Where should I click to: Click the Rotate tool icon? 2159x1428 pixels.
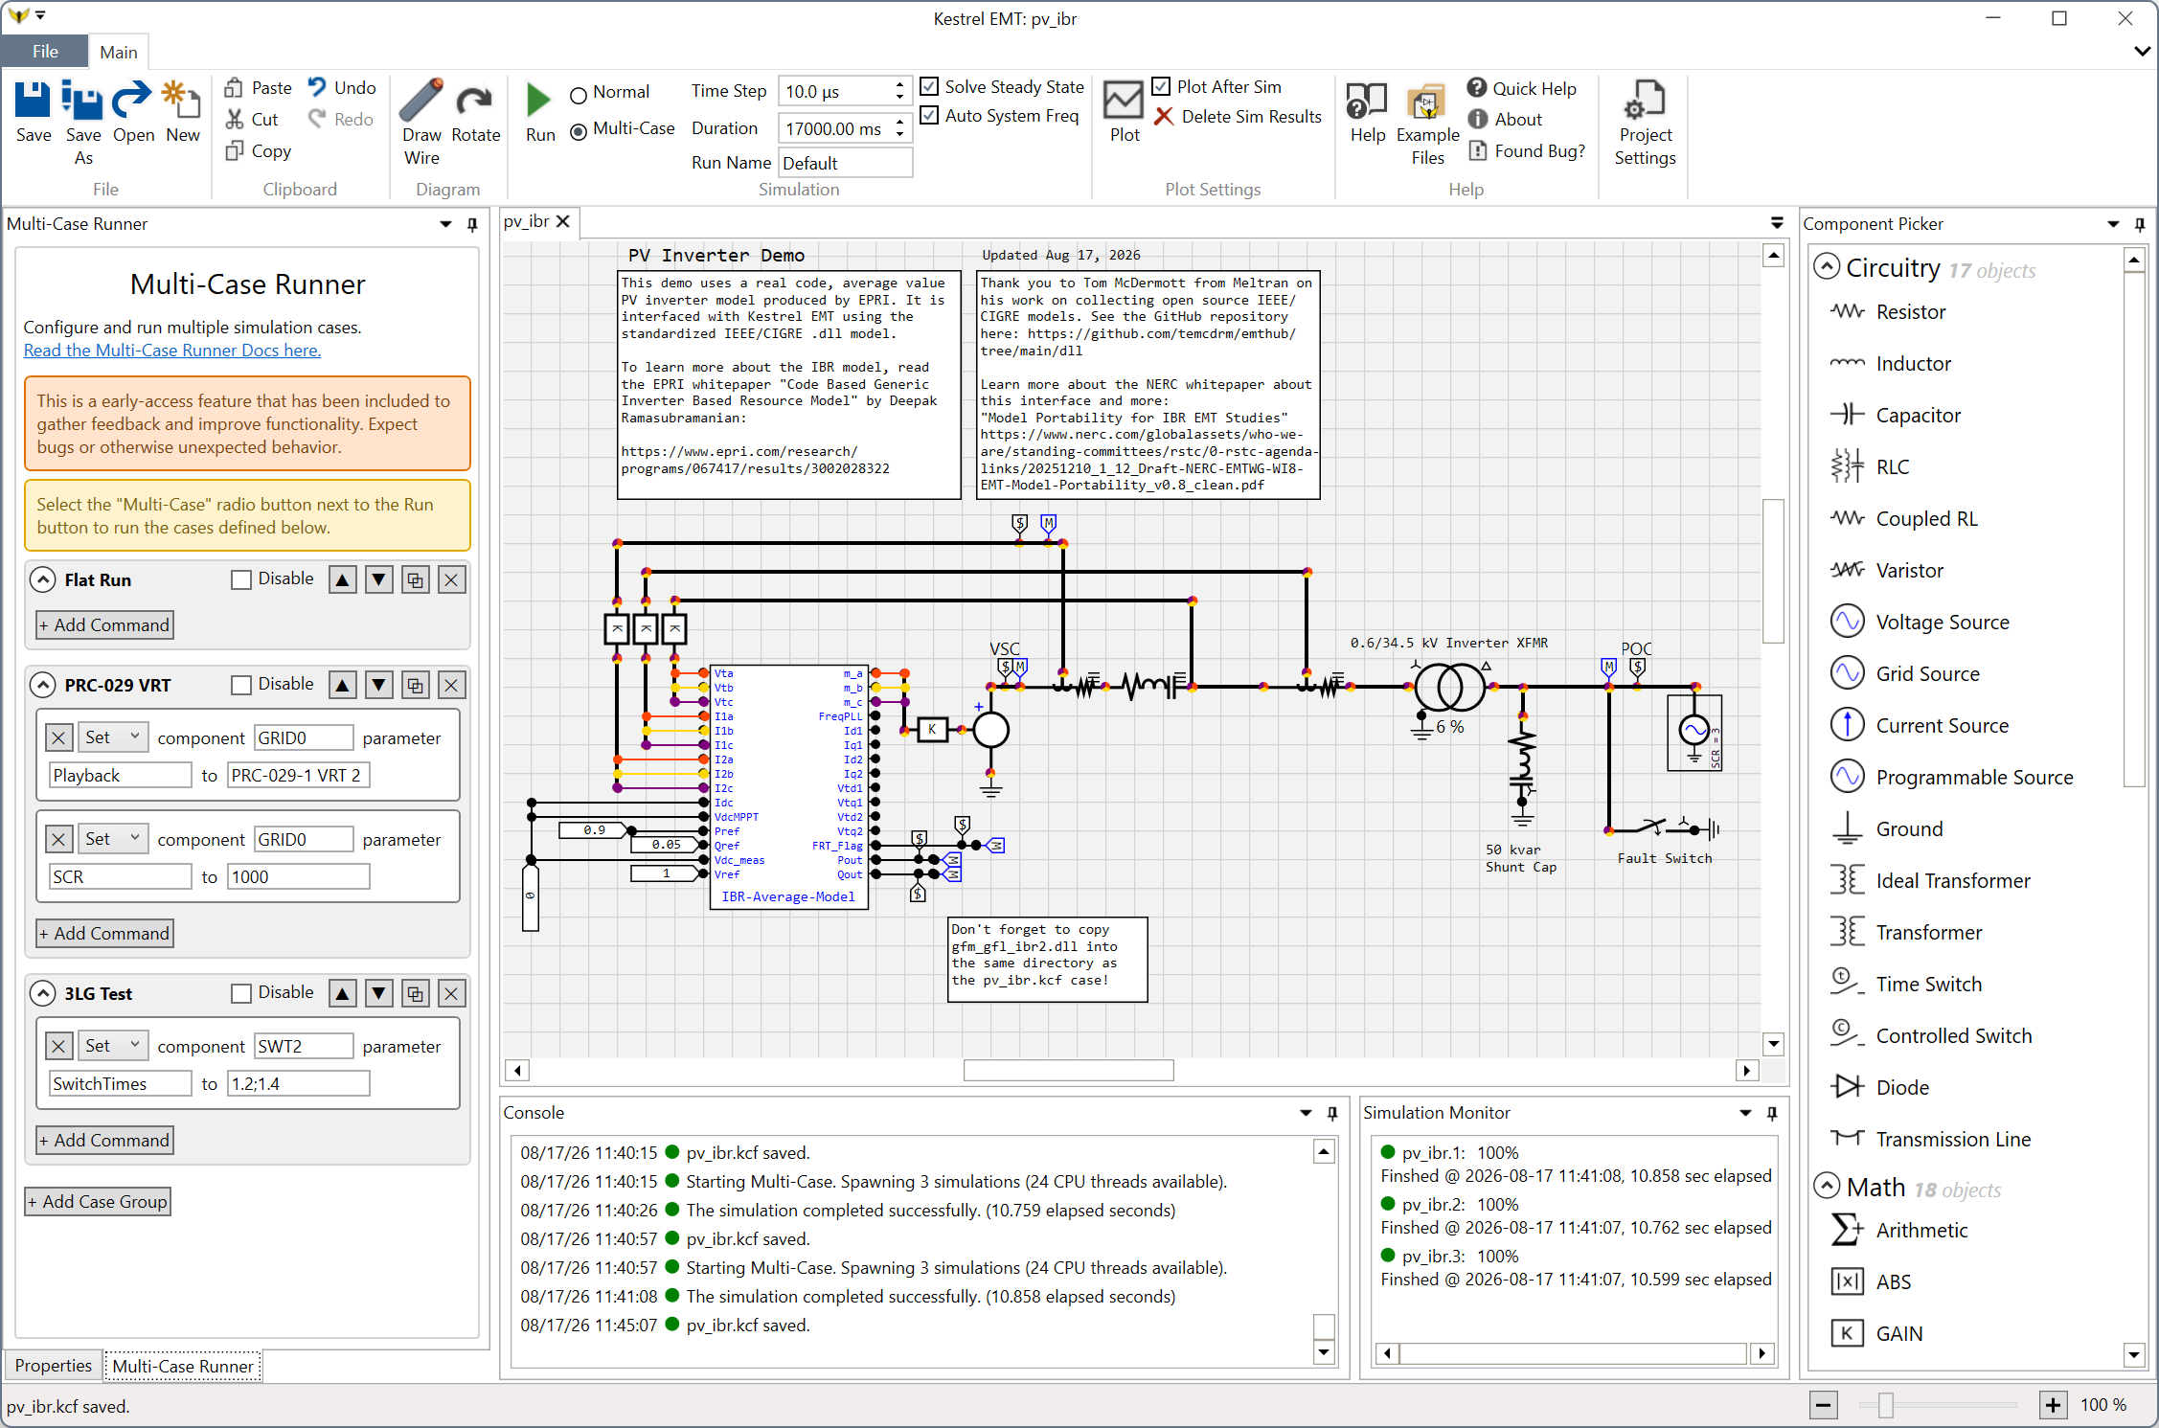475,102
